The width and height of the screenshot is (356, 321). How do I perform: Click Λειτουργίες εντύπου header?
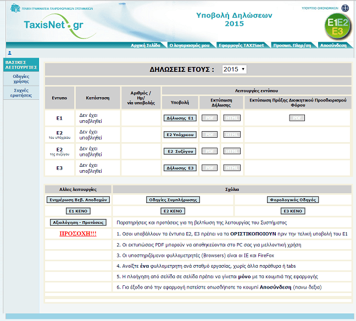257,91
